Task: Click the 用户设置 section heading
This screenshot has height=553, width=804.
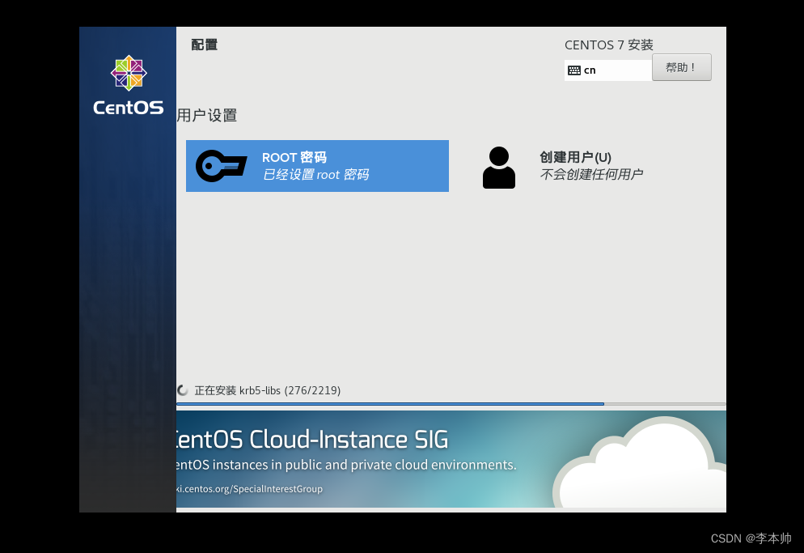Action: pyautogui.click(x=206, y=115)
